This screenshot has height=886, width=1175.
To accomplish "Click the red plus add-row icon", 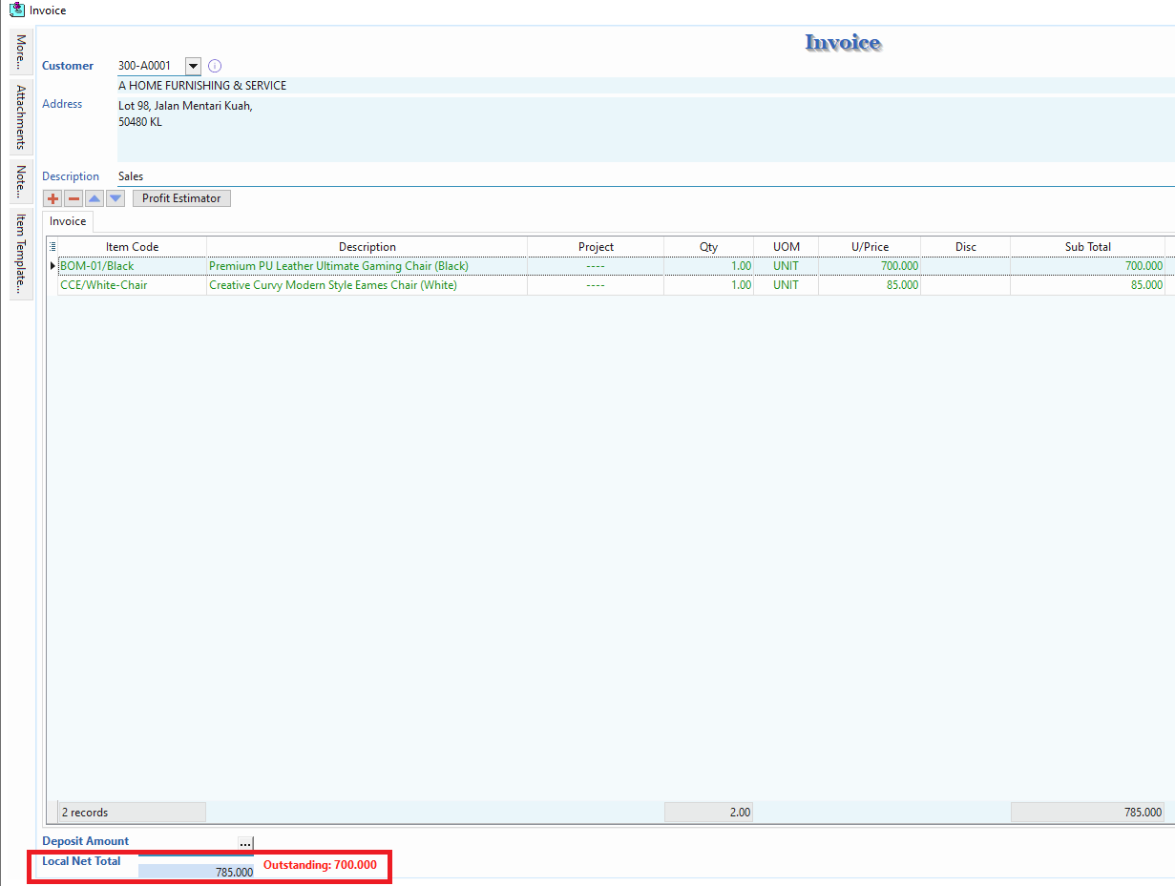I will (x=52, y=198).
